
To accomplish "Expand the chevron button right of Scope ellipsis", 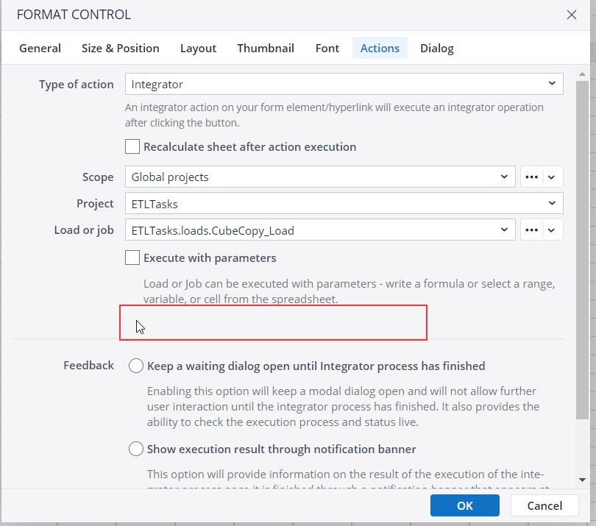I will point(553,177).
